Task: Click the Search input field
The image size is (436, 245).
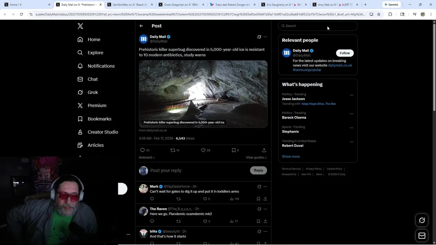Action: [x=318, y=26]
